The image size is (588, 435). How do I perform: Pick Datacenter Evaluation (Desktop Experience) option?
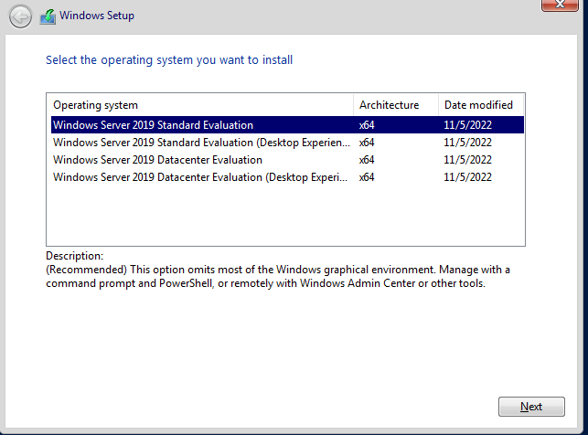pyautogui.click(x=201, y=177)
